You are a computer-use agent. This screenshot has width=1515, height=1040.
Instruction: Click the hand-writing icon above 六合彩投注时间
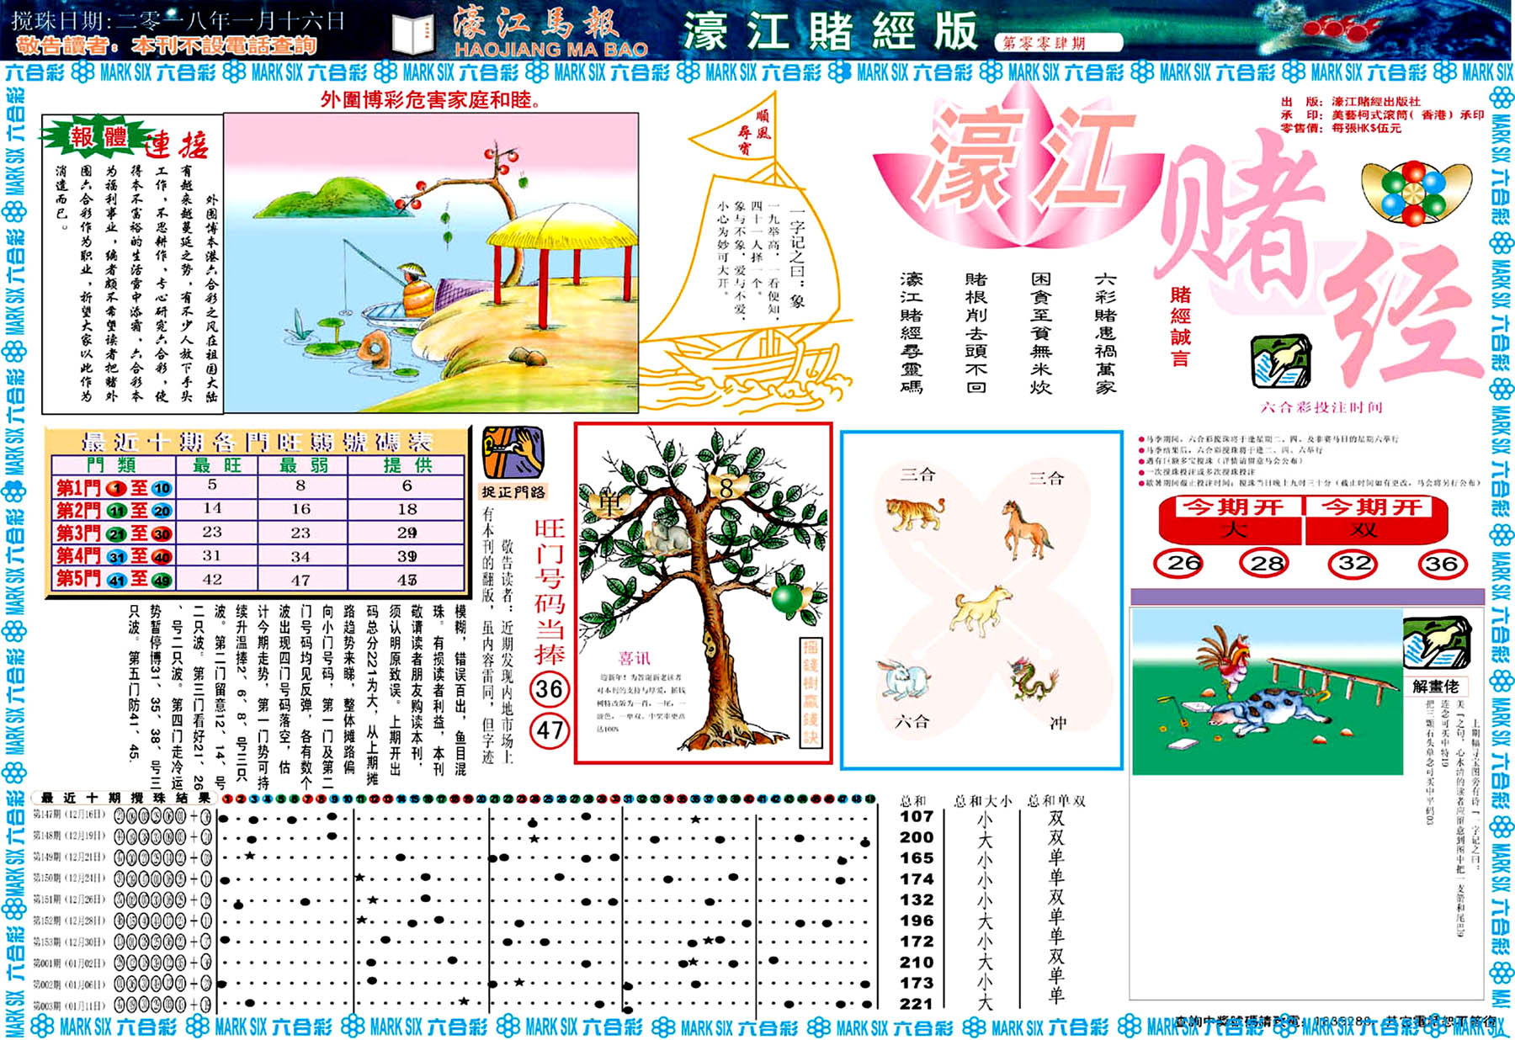[1281, 363]
